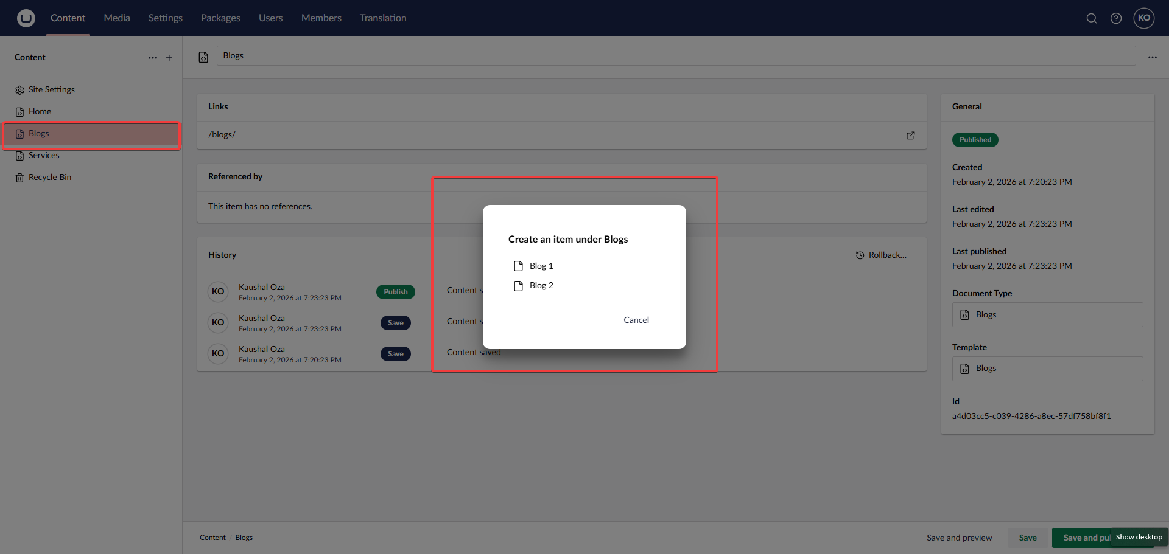Image resolution: width=1169 pixels, height=554 pixels.
Task: Click the Content breadcrumb link
Action: pos(212,538)
